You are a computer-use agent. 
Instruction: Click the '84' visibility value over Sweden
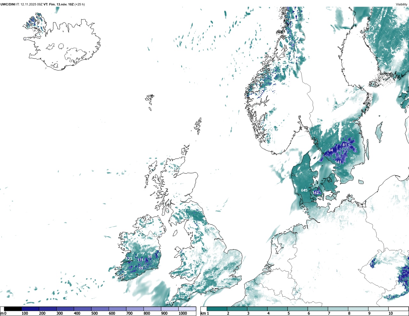tap(331, 150)
